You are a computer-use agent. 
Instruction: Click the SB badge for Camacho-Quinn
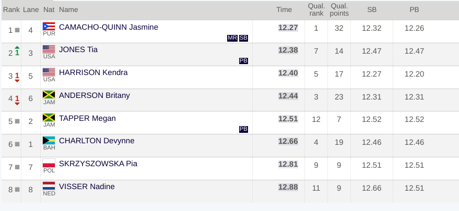[x=243, y=38]
